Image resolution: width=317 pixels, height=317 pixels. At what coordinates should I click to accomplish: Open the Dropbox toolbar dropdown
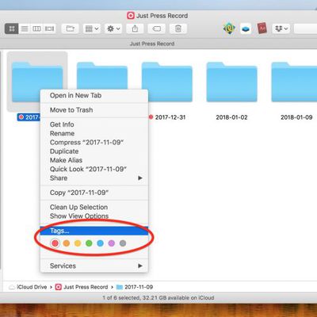click(281, 29)
